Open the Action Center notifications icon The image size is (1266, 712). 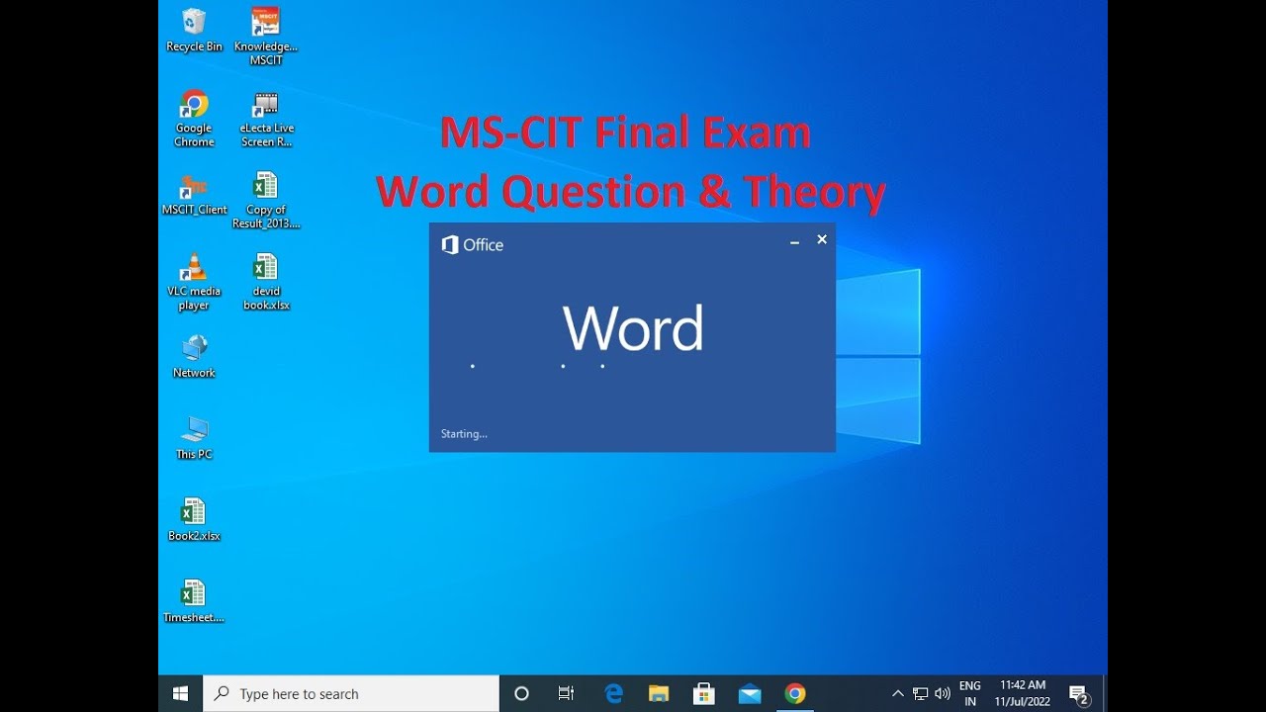click(1079, 694)
